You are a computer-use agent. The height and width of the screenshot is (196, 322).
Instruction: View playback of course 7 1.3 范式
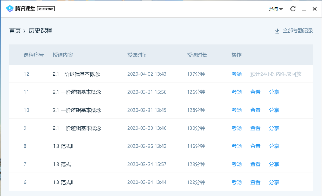[x=255, y=164]
